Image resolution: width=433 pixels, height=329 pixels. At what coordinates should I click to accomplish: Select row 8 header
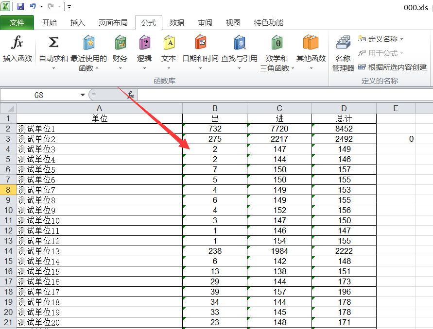(8, 190)
